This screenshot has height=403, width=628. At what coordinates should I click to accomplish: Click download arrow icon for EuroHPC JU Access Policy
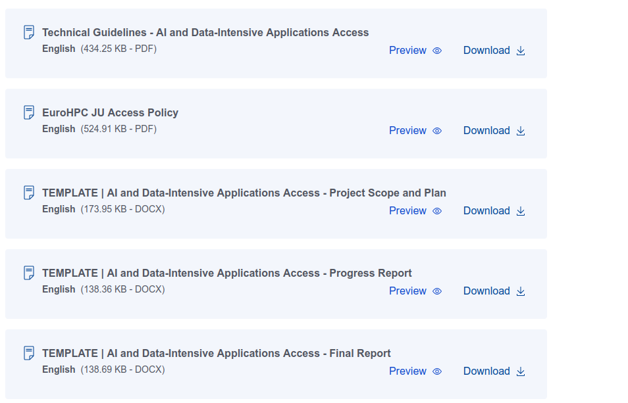click(521, 131)
